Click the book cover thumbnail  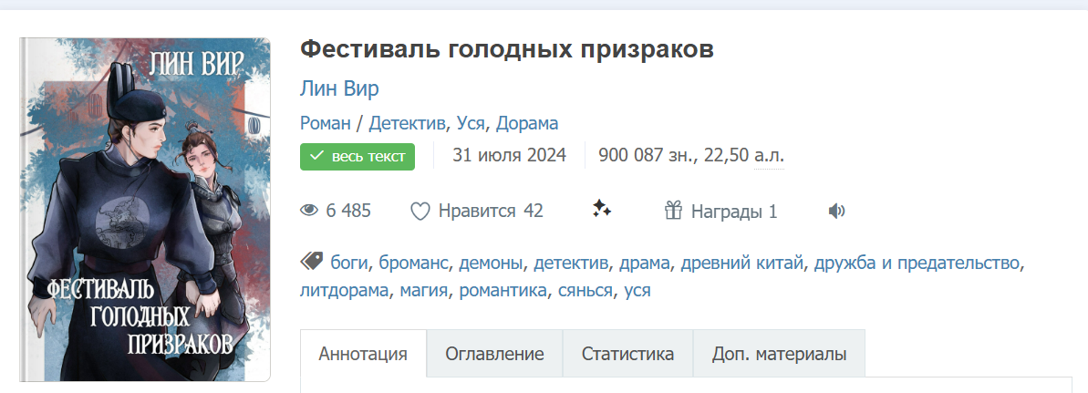(146, 209)
